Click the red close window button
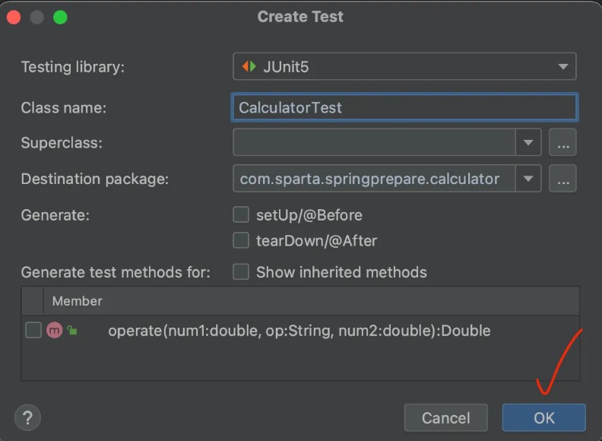Image resolution: width=602 pixels, height=441 pixels. pyautogui.click(x=14, y=17)
